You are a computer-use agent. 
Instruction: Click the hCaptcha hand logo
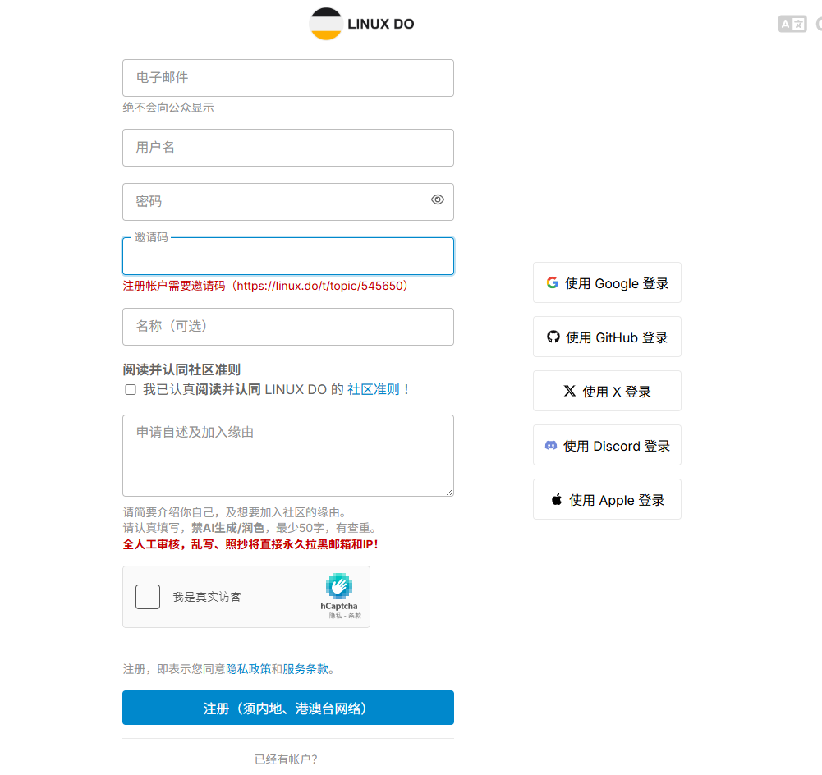(339, 585)
